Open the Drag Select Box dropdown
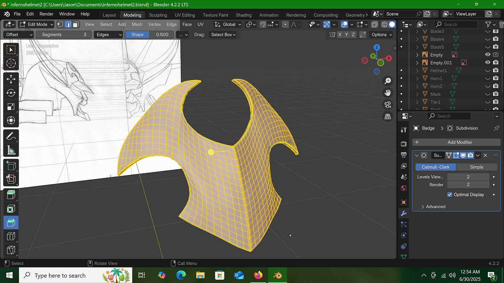The width and height of the screenshot is (504, 283). [x=223, y=35]
